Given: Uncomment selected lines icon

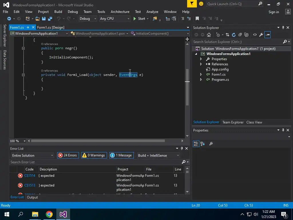Looking at the screenshot, I should tap(189, 19).
